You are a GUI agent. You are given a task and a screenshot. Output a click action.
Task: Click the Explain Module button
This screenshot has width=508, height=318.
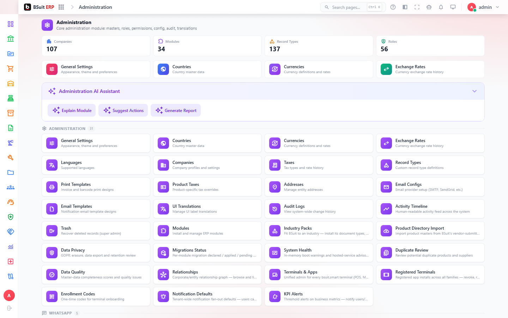[x=72, y=110]
